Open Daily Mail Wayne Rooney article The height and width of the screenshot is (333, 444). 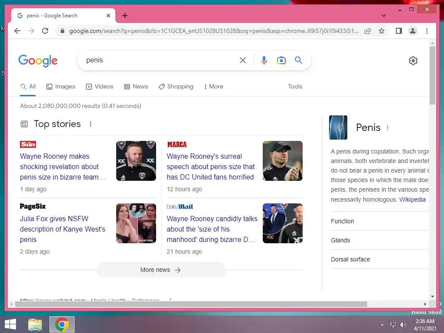click(212, 229)
